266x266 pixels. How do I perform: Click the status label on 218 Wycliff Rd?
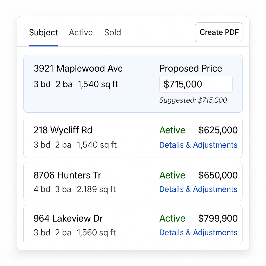click(172, 130)
